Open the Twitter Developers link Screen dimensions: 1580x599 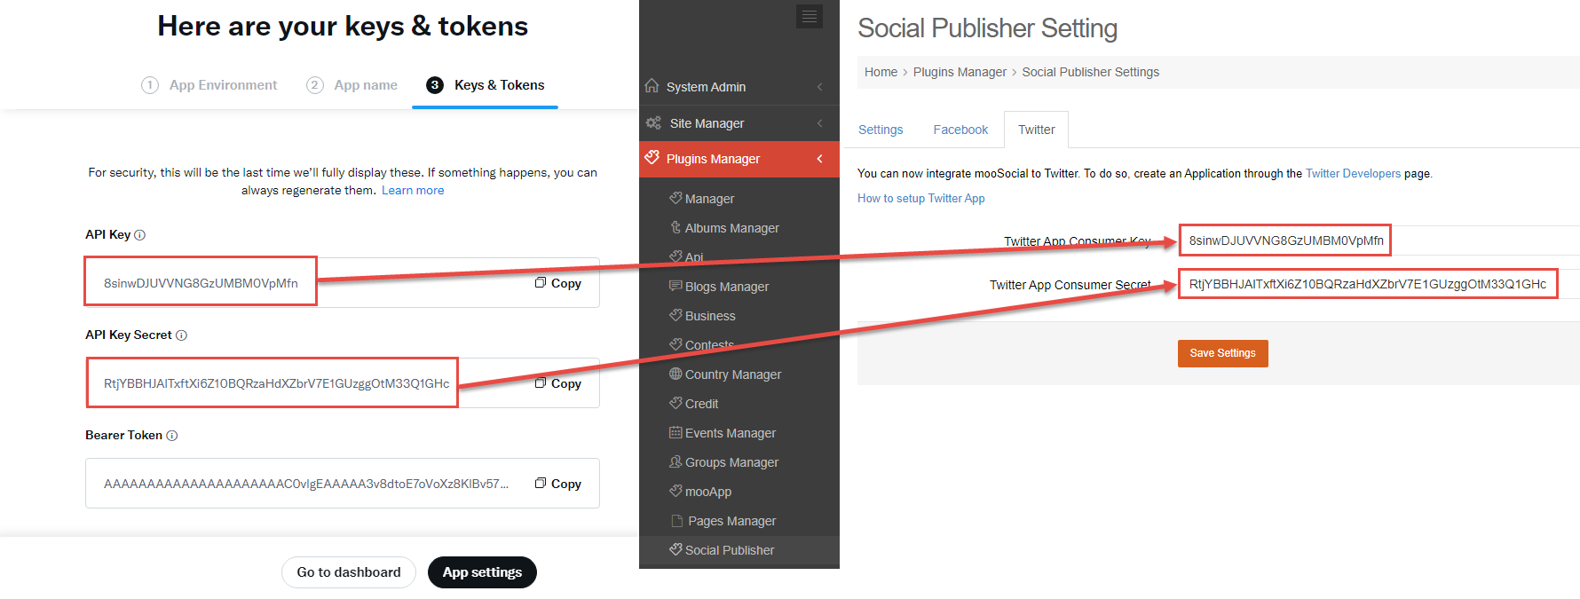[1353, 174]
